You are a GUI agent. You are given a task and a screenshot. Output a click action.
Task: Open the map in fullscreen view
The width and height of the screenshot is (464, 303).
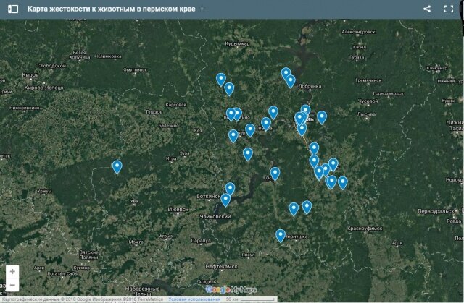[449, 9]
